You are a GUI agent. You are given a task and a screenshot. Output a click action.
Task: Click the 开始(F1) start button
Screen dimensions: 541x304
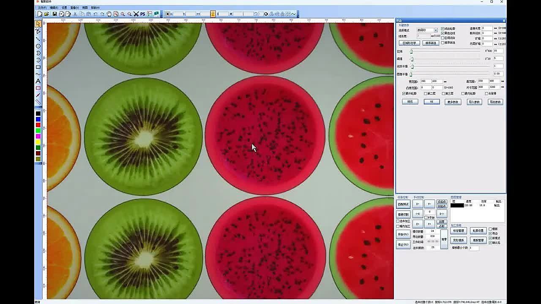coord(403,234)
